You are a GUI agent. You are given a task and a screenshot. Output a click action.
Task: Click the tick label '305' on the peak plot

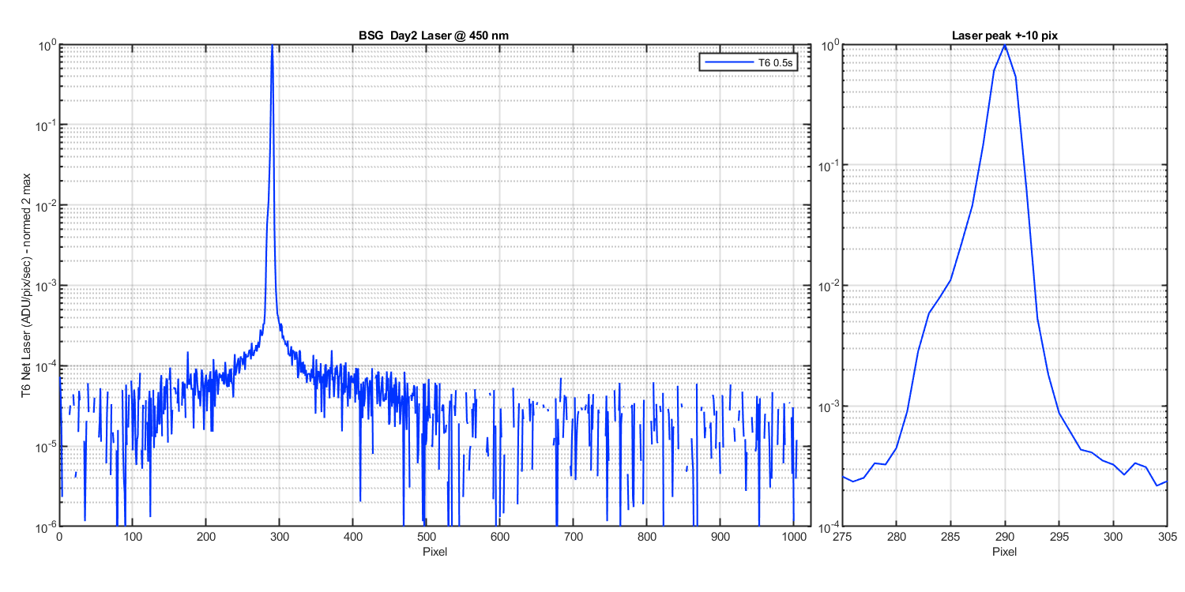(x=1167, y=537)
